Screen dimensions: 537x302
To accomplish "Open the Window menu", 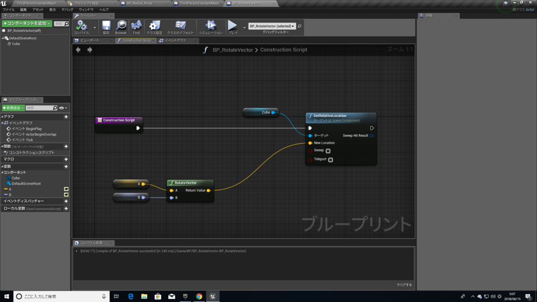I will click(x=86, y=9).
